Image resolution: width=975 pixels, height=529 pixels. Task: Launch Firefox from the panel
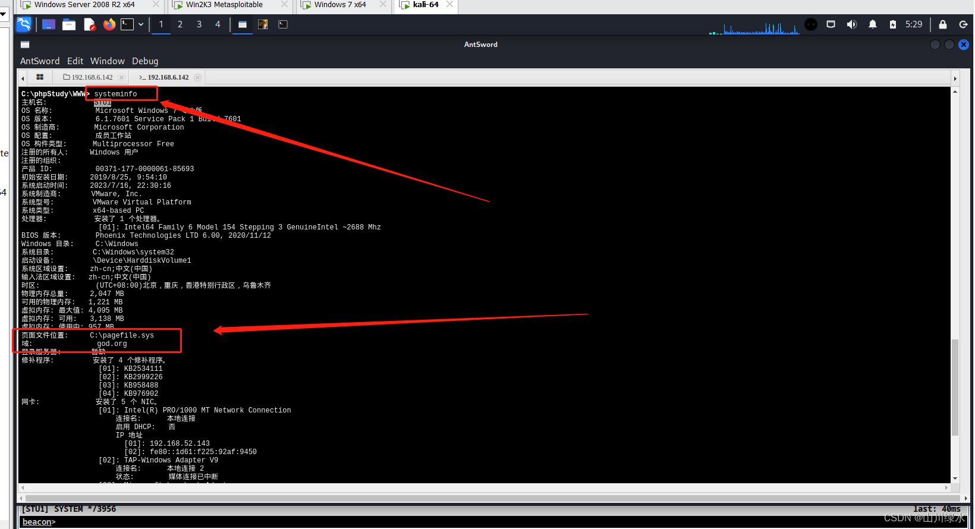109,24
